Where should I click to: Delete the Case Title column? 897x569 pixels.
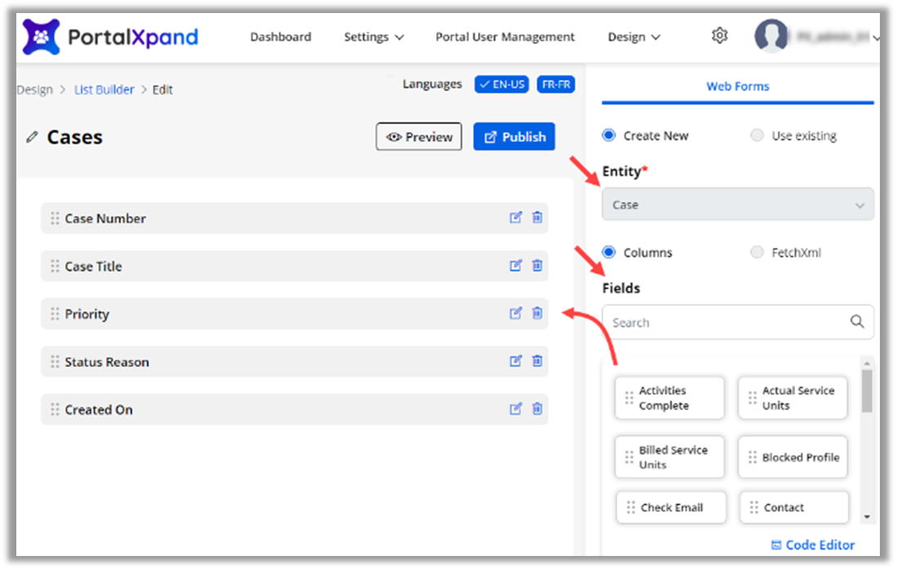pos(537,266)
